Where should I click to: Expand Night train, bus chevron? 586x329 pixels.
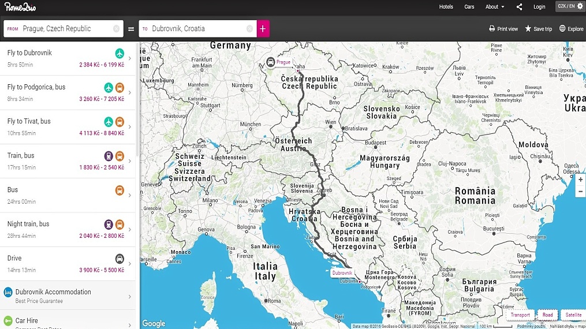130,229
